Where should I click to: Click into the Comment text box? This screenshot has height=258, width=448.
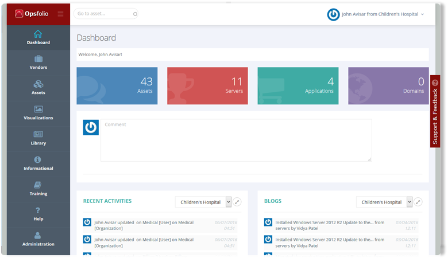(235, 140)
